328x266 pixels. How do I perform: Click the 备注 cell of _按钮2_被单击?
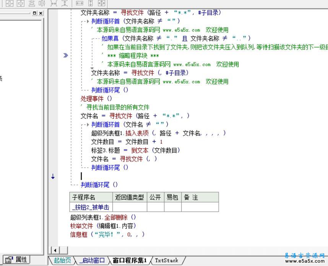pos(200,207)
